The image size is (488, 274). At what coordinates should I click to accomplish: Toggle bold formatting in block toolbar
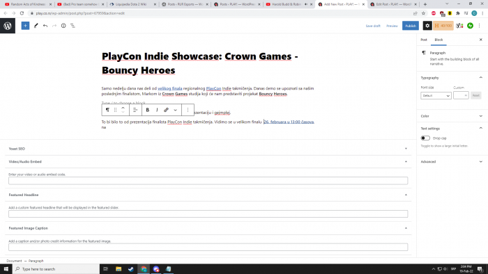(x=148, y=110)
